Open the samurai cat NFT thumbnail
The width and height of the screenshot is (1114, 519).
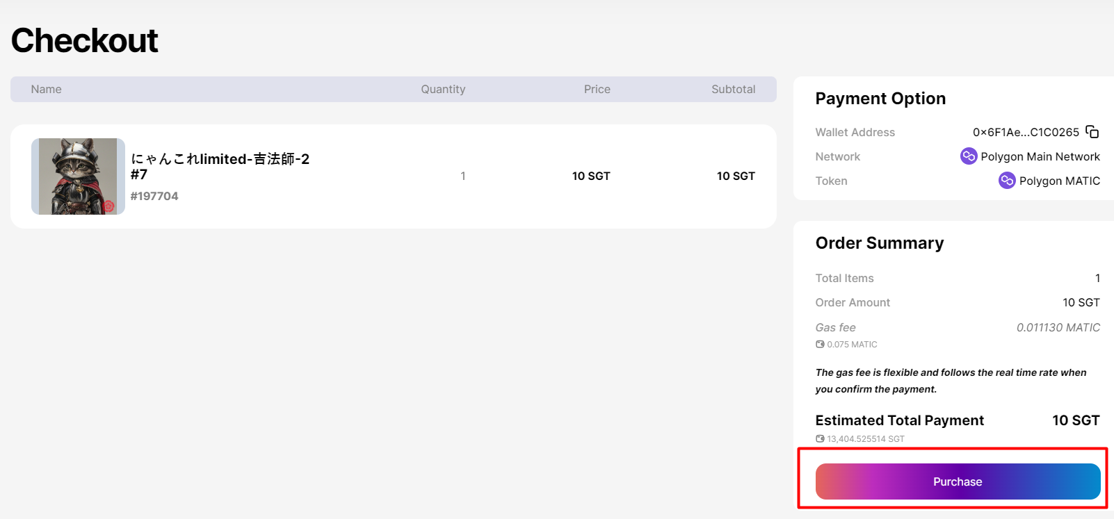pyautogui.click(x=78, y=176)
